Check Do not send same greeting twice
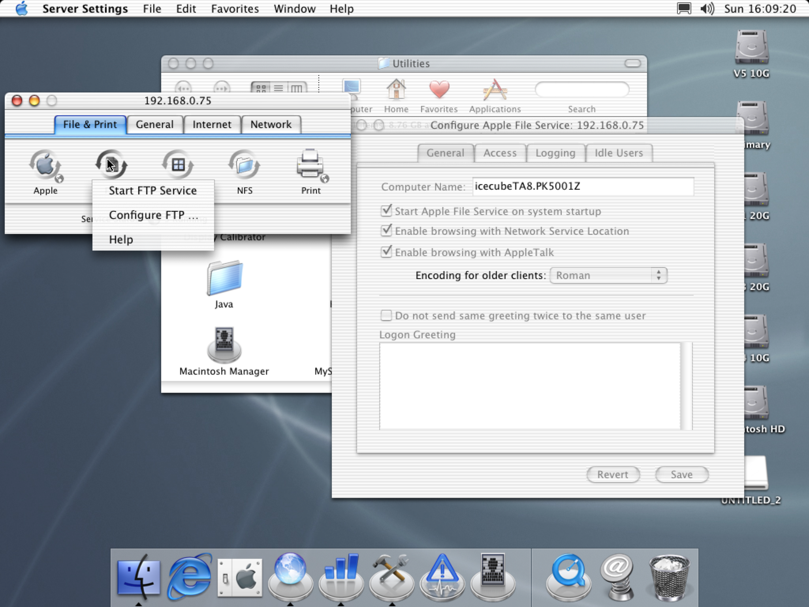Screen dimensions: 809x607 [386, 315]
